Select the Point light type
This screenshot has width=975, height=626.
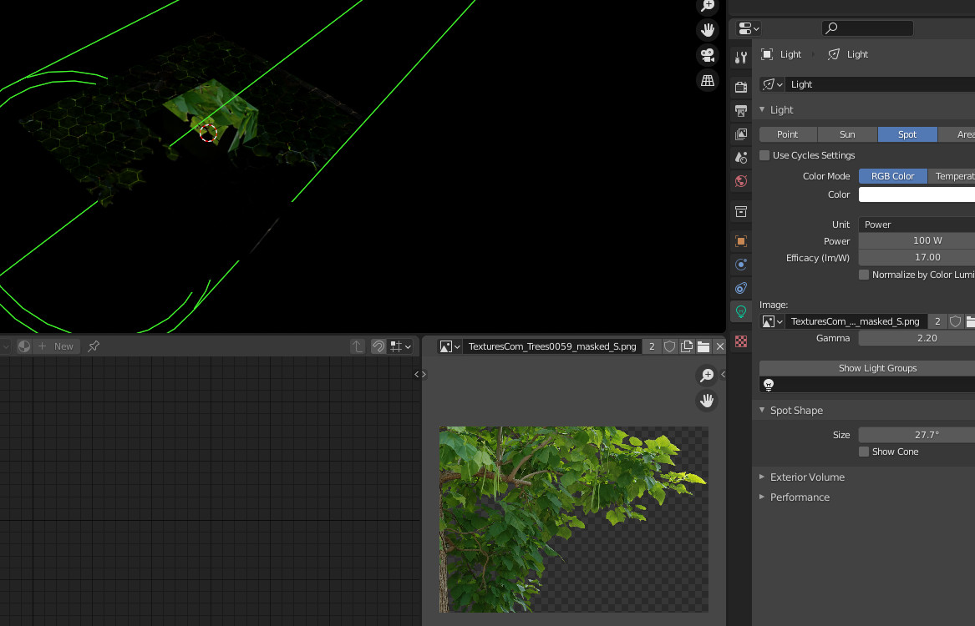[787, 134]
